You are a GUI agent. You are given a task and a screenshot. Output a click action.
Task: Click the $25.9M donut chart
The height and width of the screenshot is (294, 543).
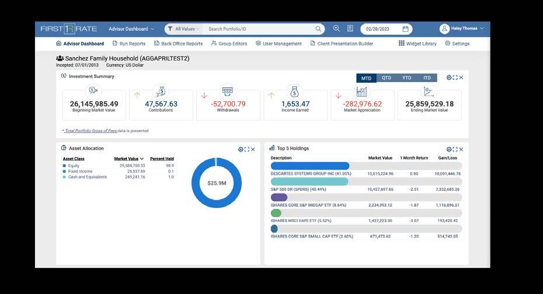click(x=217, y=183)
